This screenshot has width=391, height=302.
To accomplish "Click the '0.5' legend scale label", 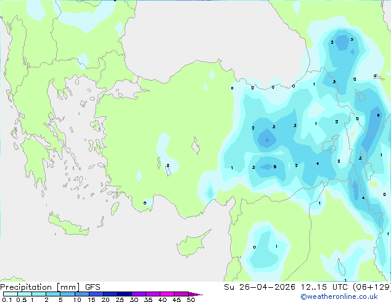I will (x=21, y=300).
